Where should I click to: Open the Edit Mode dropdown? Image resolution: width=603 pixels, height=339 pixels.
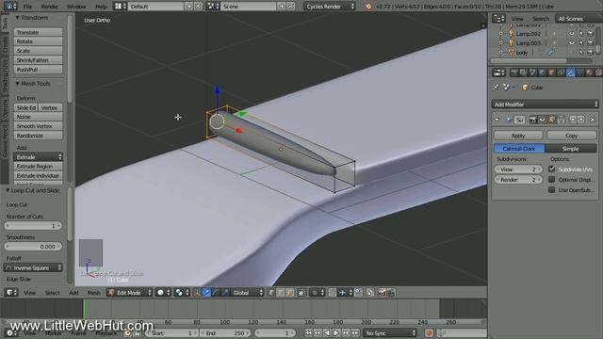tap(130, 293)
